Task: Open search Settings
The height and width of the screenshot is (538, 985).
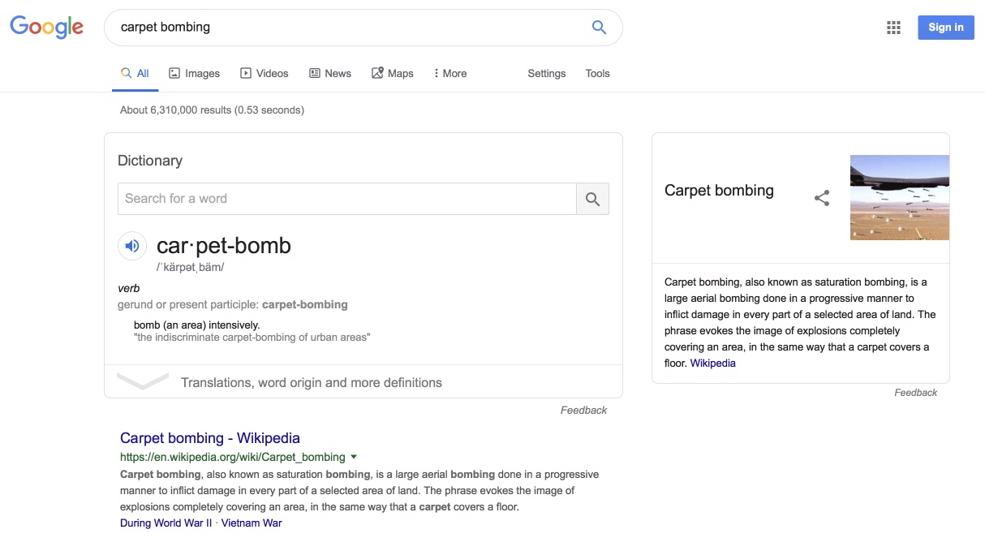Action: pyautogui.click(x=546, y=73)
